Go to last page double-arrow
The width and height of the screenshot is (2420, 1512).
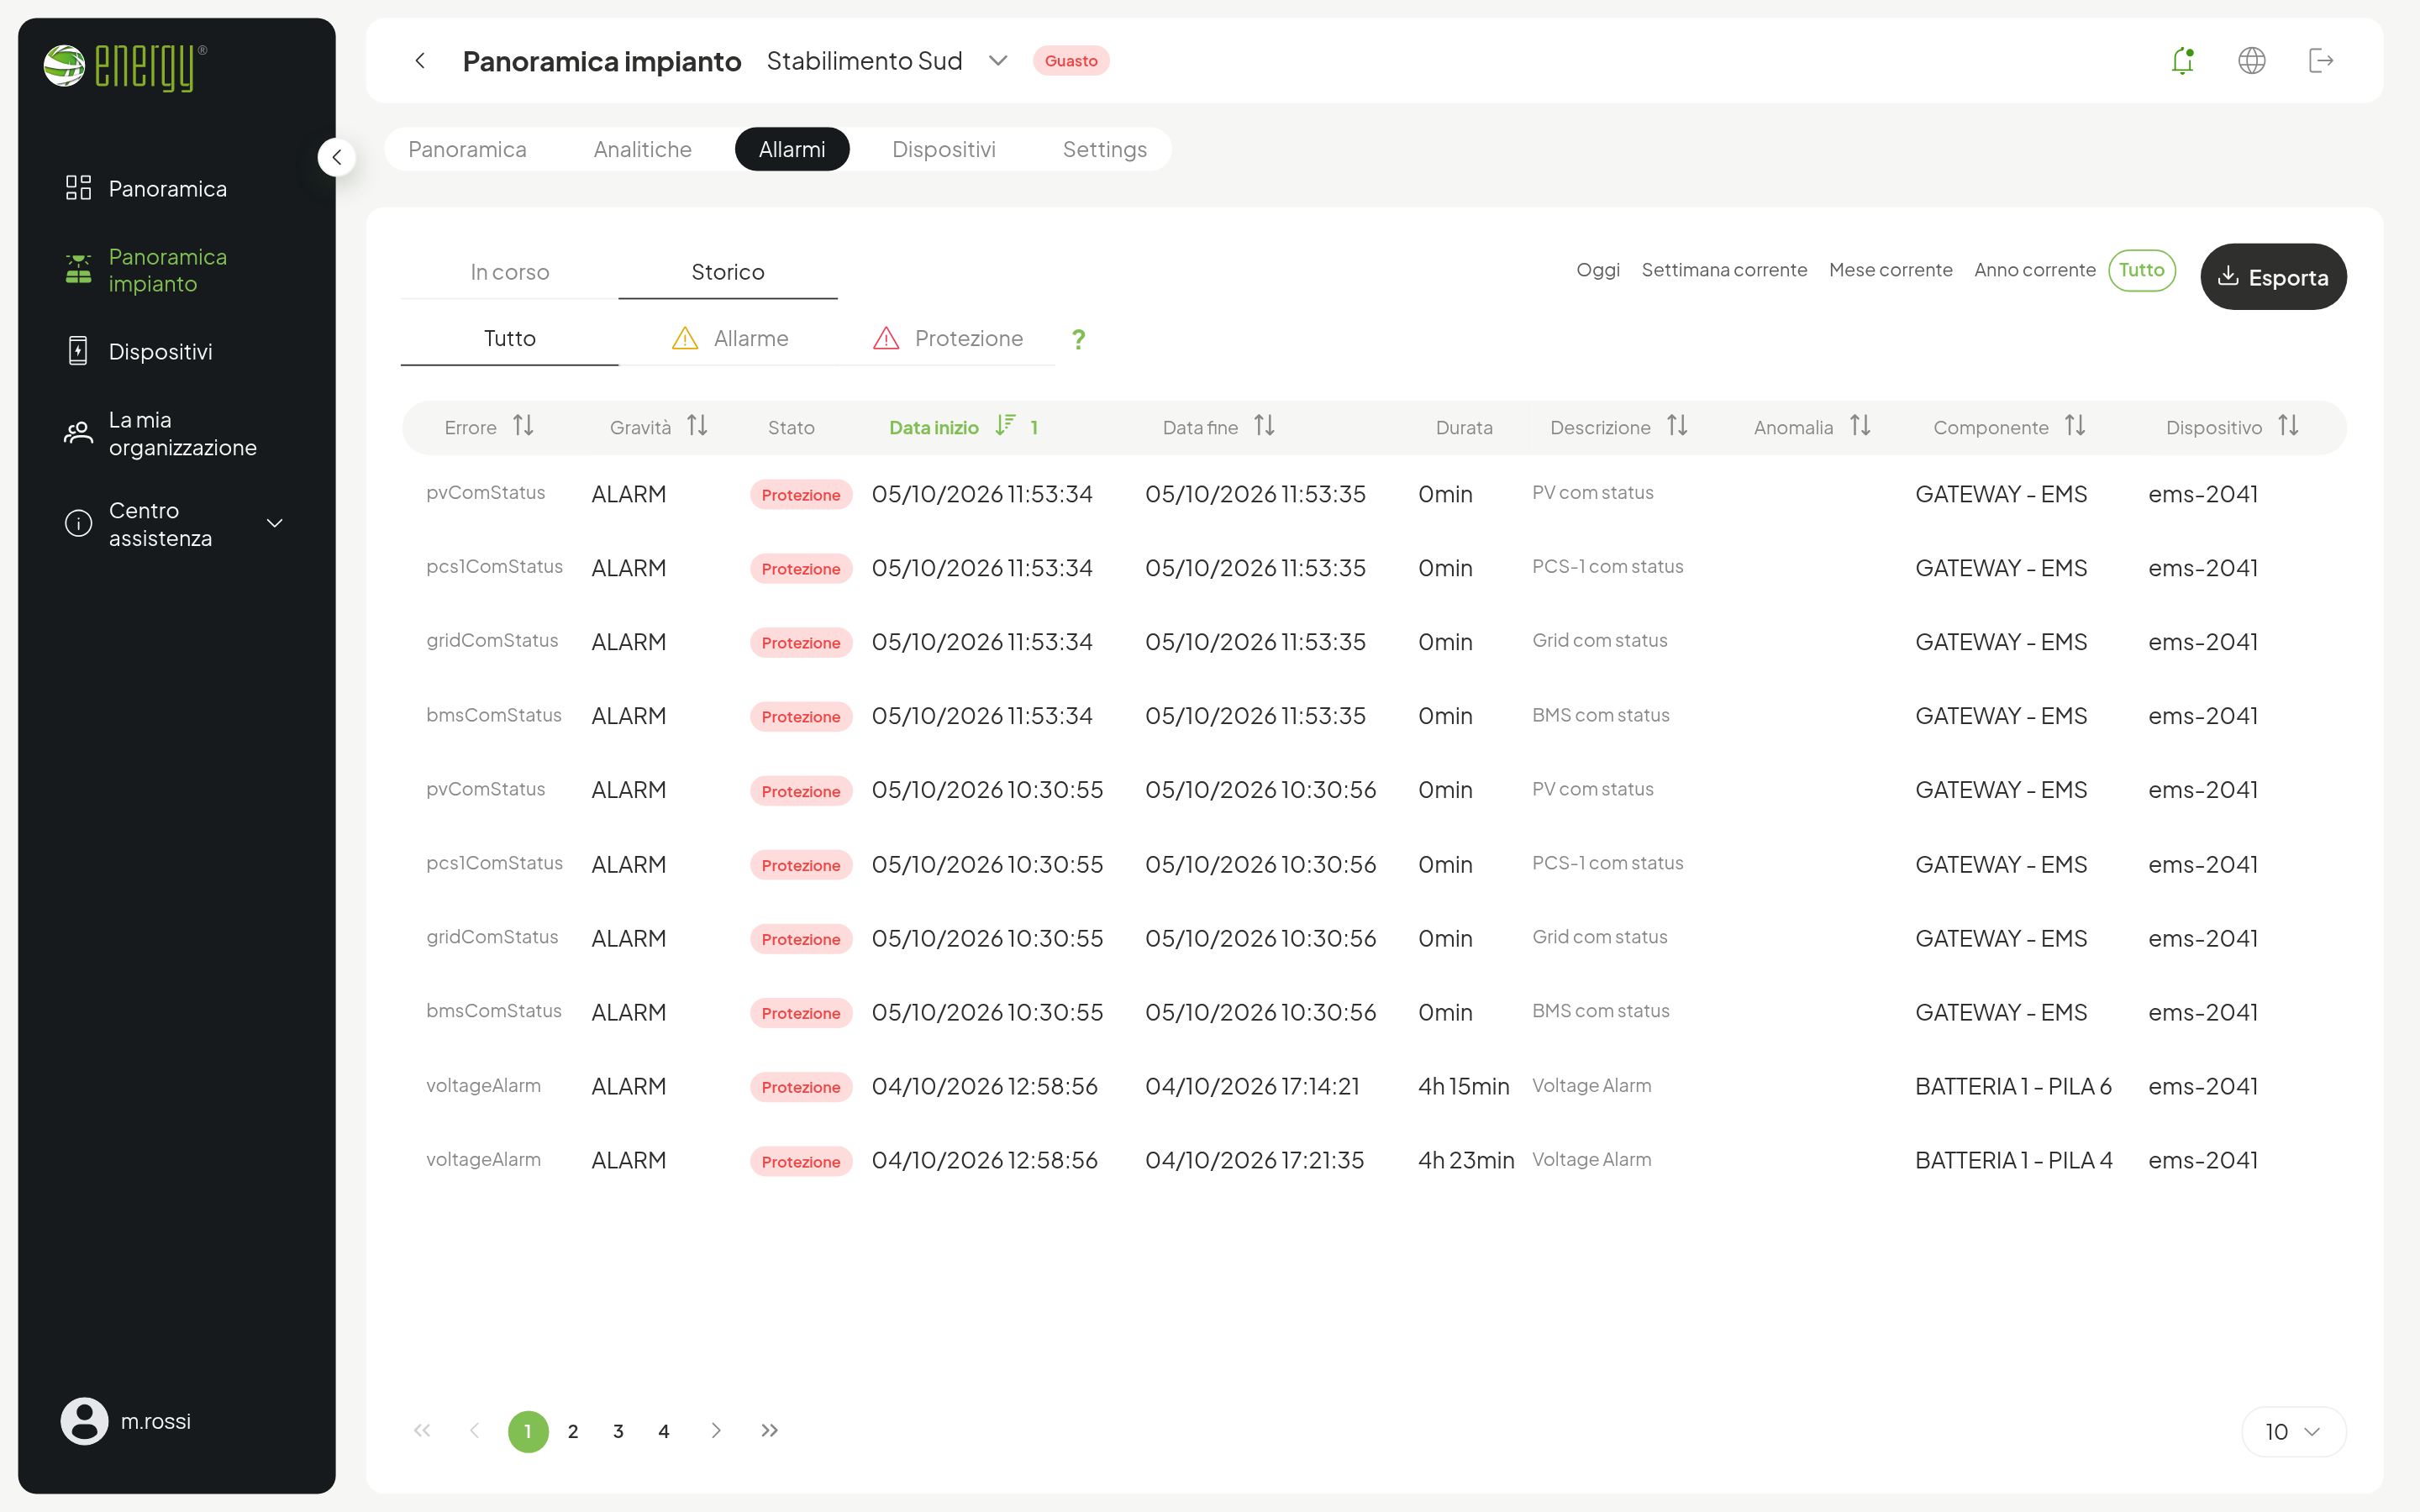pyautogui.click(x=769, y=1431)
